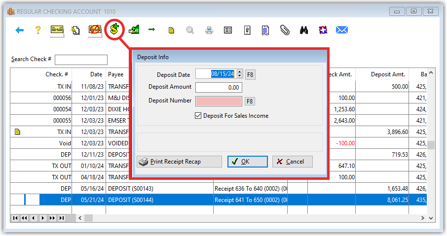Click the blue envelope email icon
This screenshot has width=447, height=236.
[x=342, y=30]
